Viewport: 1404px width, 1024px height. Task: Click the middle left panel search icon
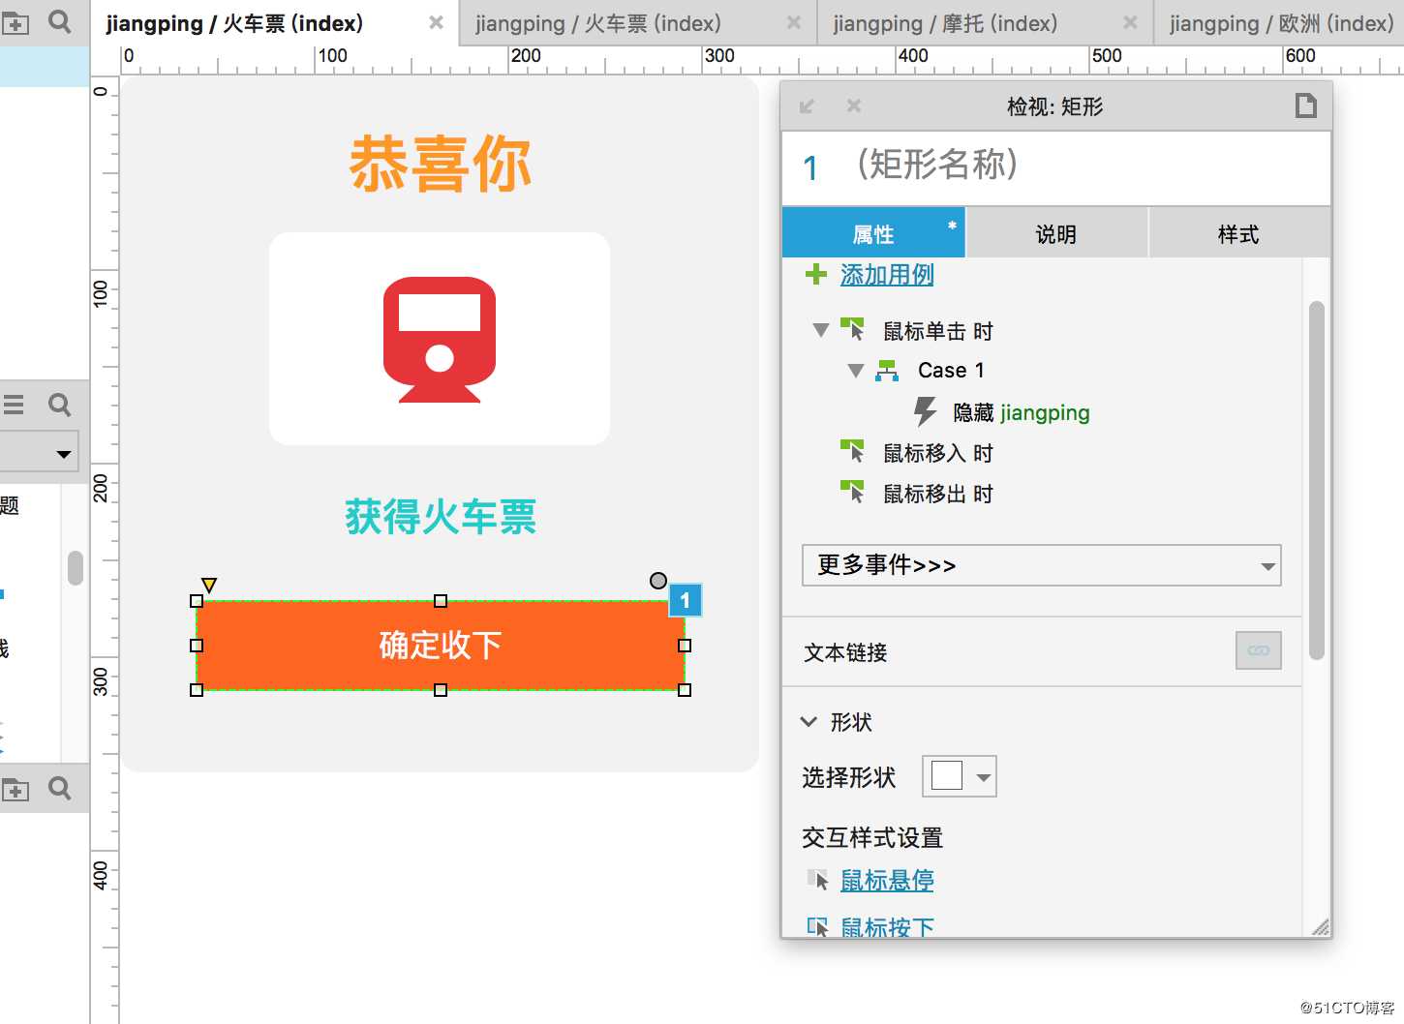click(x=60, y=405)
